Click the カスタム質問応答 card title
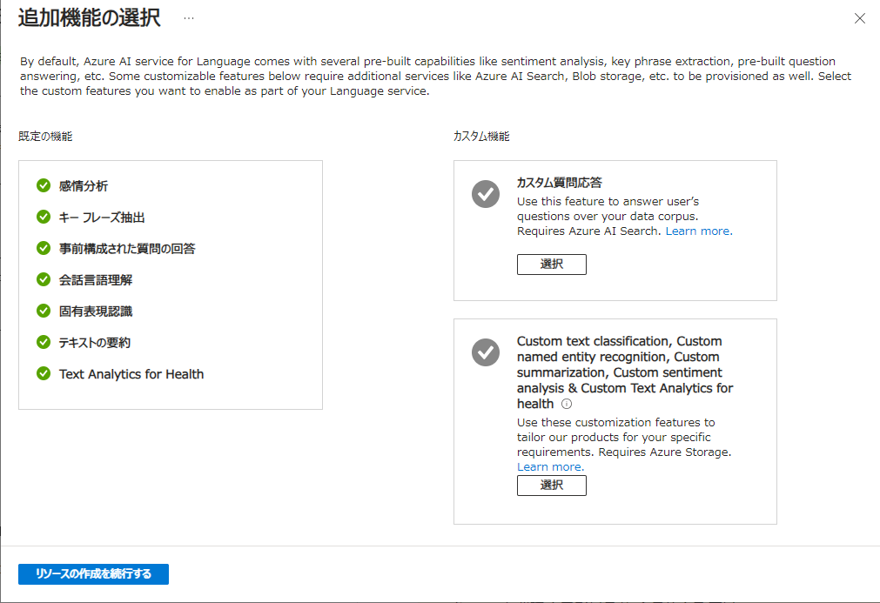880x603 pixels. point(559,183)
